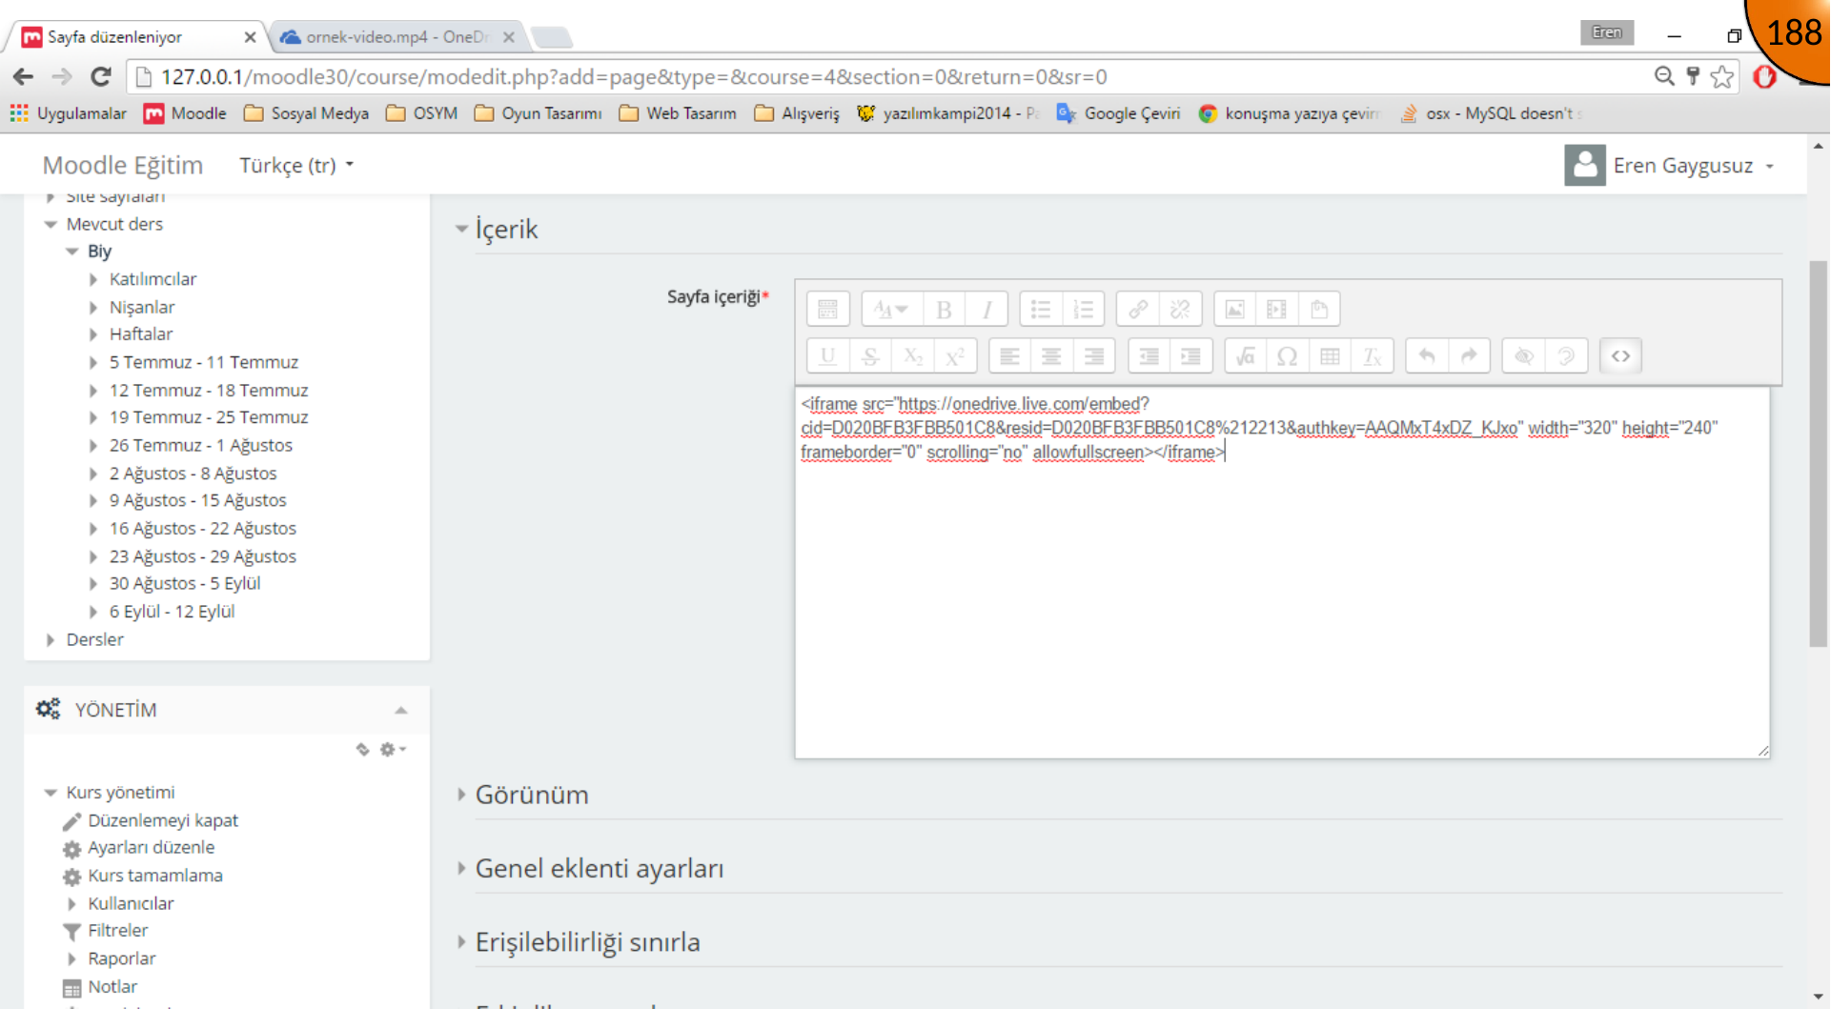Toggle HTML source view button
This screenshot has height=1029, width=1831.
pos(1620,356)
